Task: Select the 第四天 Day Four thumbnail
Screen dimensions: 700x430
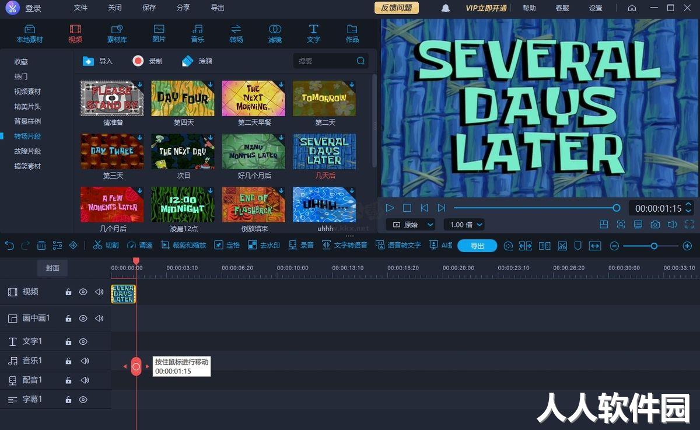Action: click(183, 99)
